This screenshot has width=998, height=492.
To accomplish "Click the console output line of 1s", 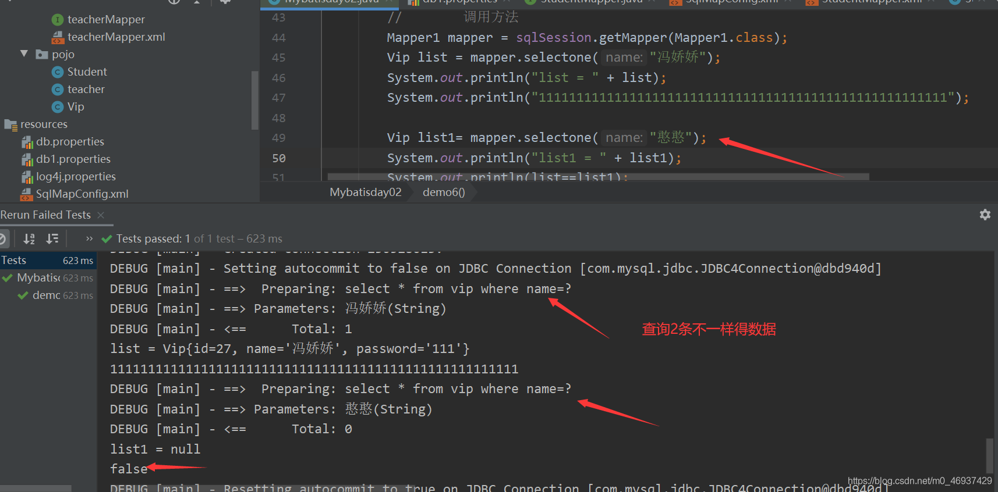I will pyautogui.click(x=314, y=369).
